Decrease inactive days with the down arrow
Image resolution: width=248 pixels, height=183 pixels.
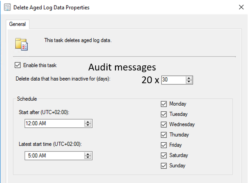coord(189,82)
